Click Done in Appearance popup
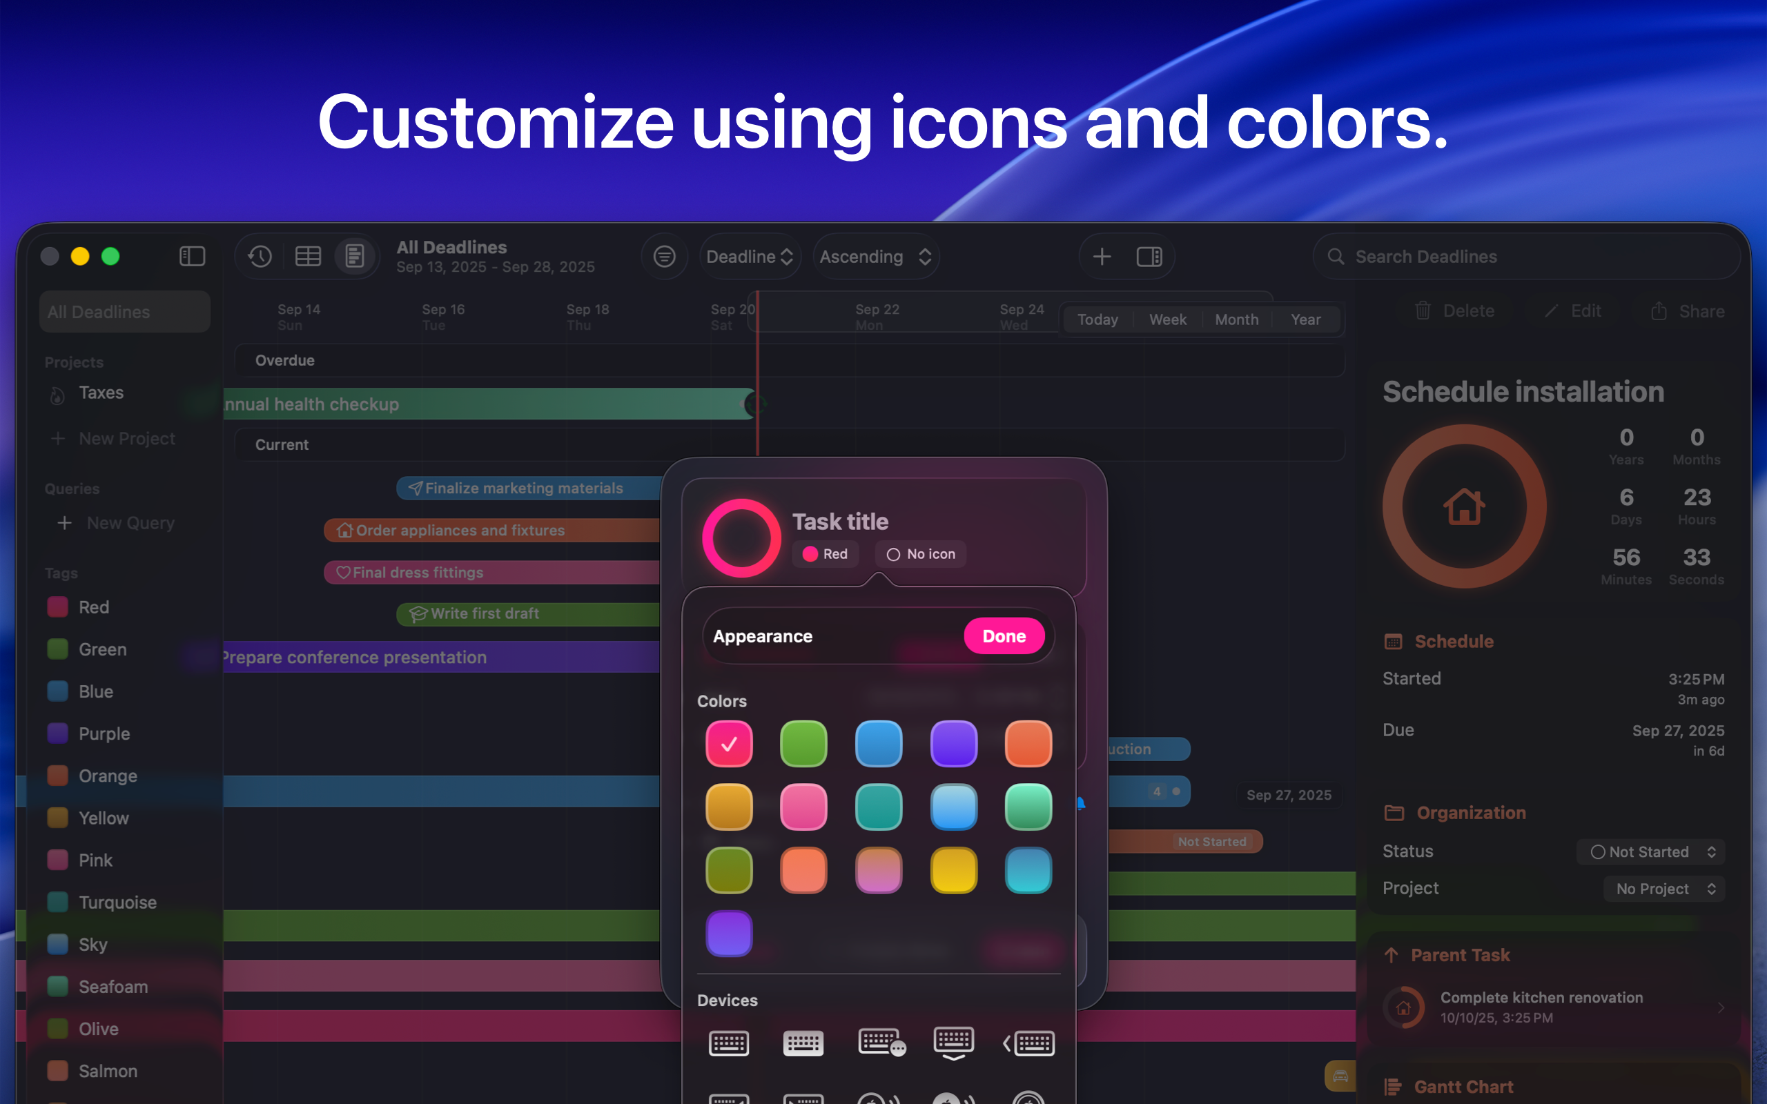This screenshot has width=1767, height=1104. point(1004,636)
